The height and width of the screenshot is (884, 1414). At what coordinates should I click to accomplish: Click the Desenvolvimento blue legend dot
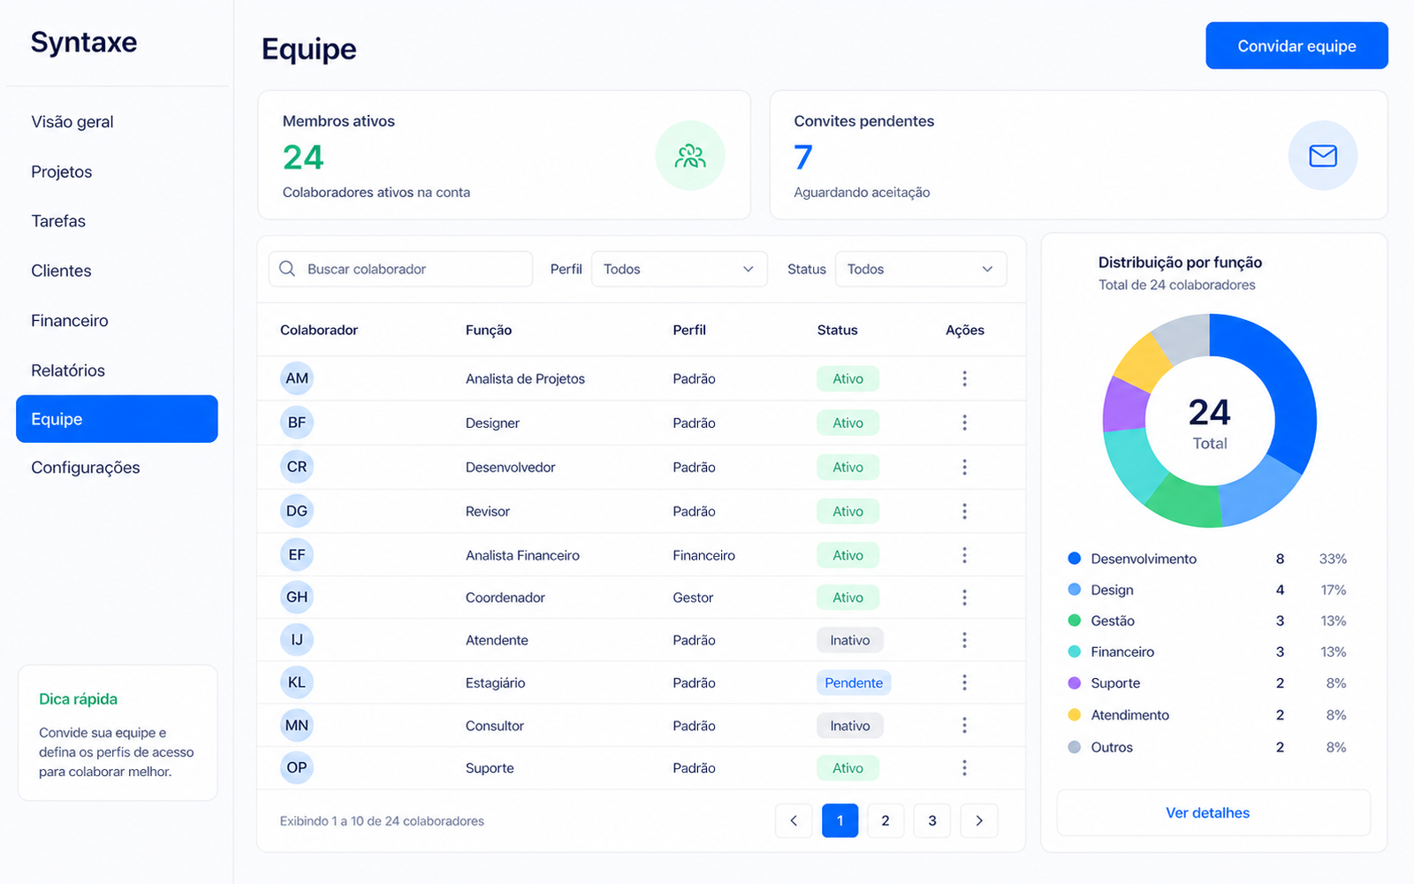click(x=1075, y=559)
